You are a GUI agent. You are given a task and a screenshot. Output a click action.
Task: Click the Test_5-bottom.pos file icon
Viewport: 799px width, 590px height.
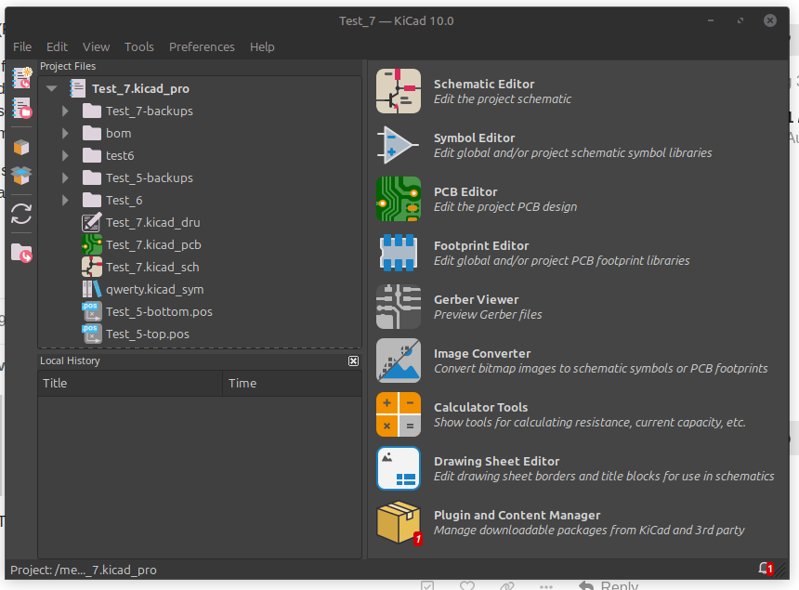pyautogui.click(x=92, y=312)
